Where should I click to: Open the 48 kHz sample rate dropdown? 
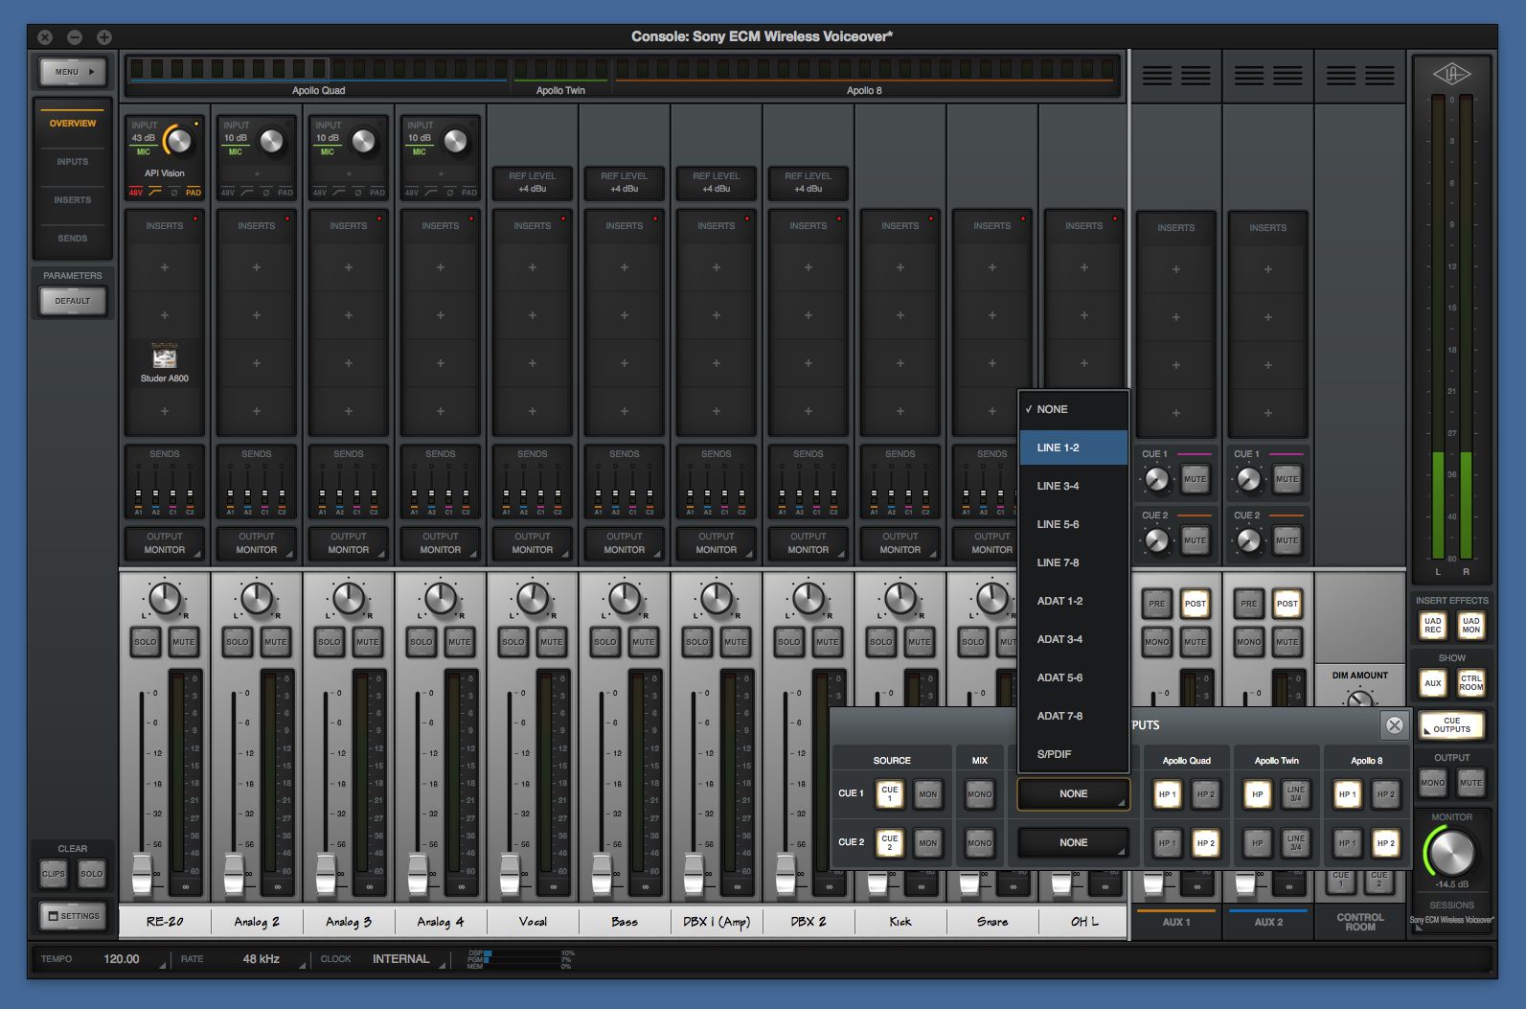tap(262, 958)
